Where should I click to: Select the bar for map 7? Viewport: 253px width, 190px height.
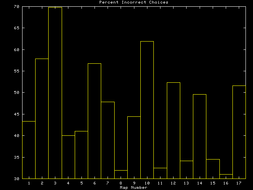point(108,140)
